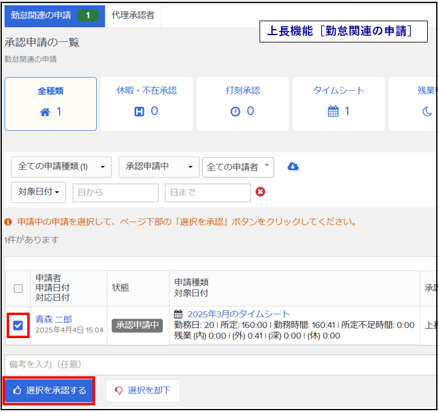Image resolution: width=438 pixels, height=412 pixels.
Task: Click the clock icon under 打刻承認
Action: [235, 111]
